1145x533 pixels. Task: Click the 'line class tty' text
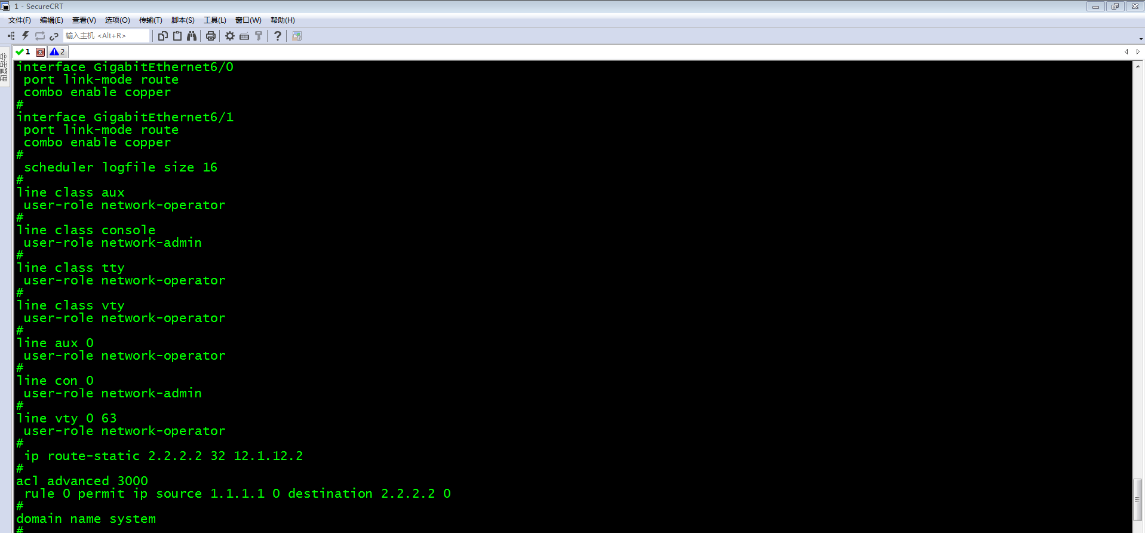[x=70, y=268]
